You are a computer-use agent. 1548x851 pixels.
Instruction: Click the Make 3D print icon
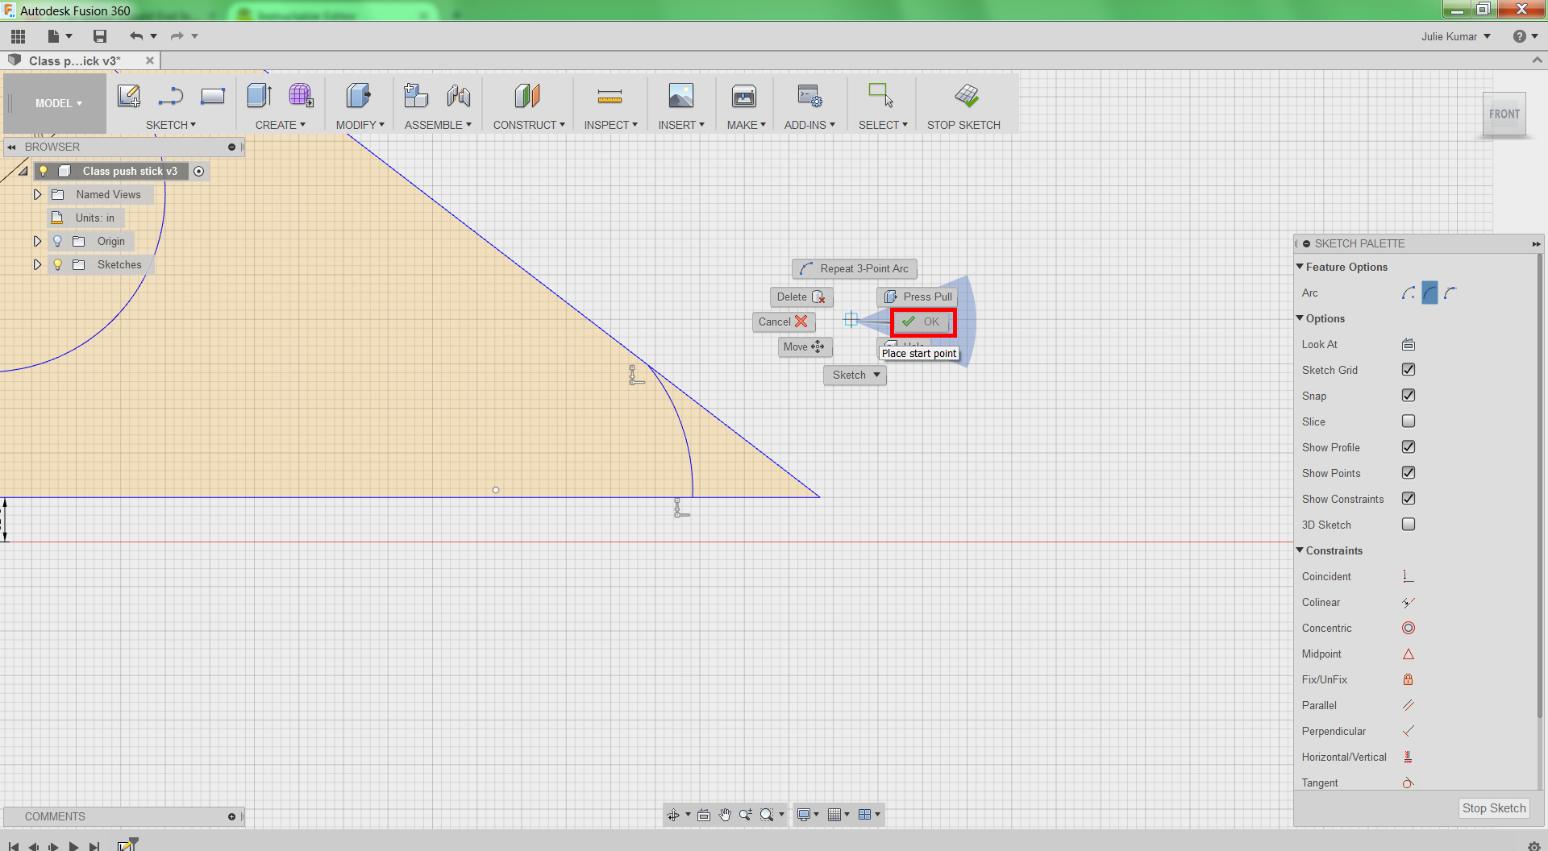coord(744,96)
